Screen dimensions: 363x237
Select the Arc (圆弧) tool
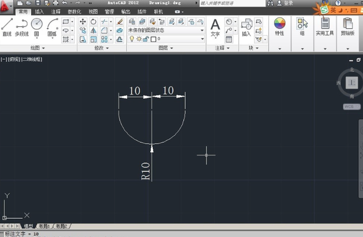[x=52, y=28]
